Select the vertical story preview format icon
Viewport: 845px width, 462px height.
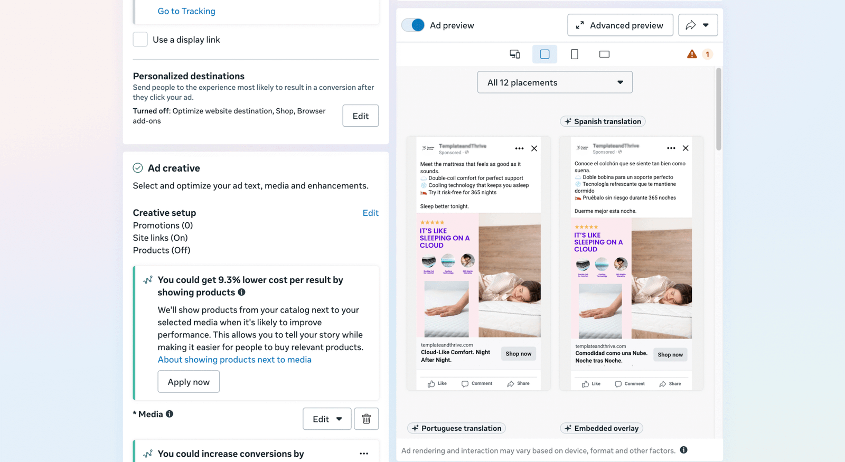point(575,54)
